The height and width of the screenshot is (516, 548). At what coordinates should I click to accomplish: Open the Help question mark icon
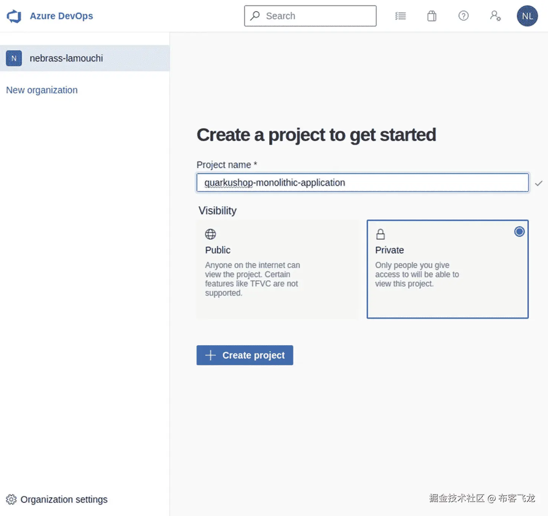tap(463, 16)
